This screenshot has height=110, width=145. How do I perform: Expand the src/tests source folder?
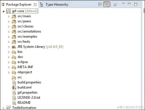click(9, 42)
